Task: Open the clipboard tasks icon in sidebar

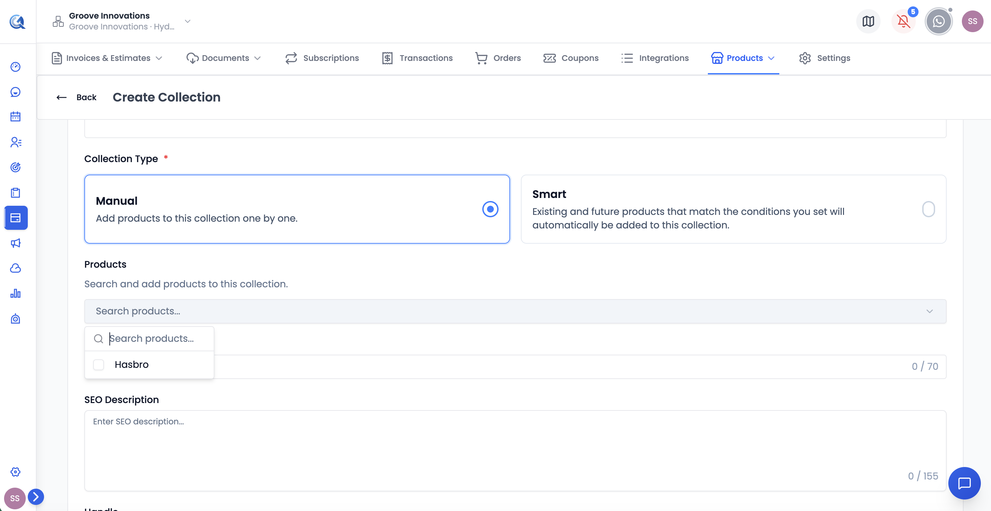Action: pyautogui.click(x=15, y=193)
